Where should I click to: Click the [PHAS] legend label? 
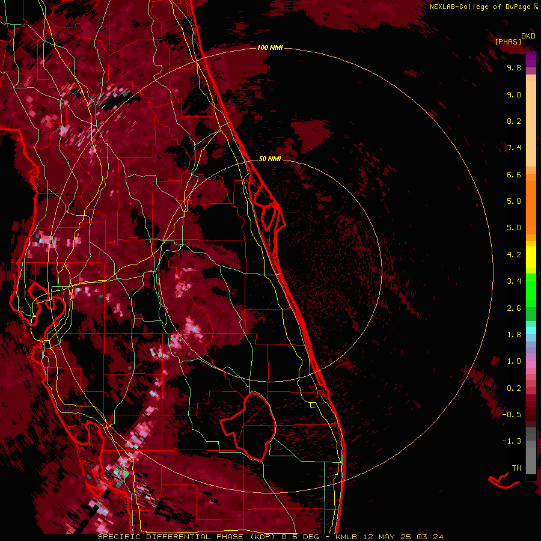coord(508,41)
